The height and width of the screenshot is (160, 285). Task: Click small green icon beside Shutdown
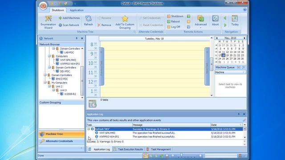(x=188, y=16)
